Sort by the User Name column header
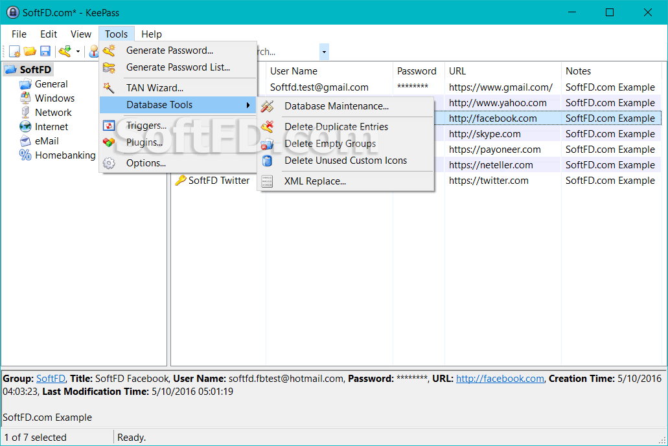668x446 pixels. click(329, 71)
